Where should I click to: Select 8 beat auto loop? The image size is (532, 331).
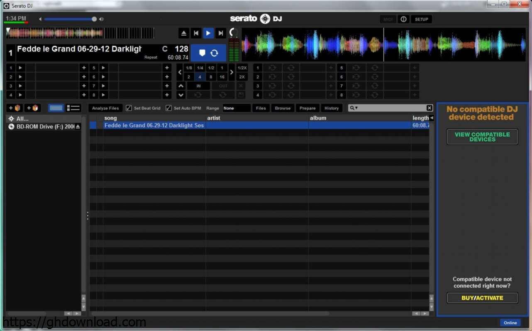(211, 77)
